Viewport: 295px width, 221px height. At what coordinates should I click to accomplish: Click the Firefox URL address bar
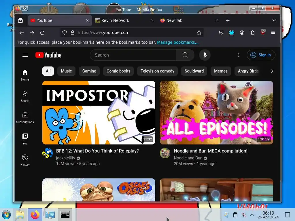pyautogui.click(x=132, y=33)
